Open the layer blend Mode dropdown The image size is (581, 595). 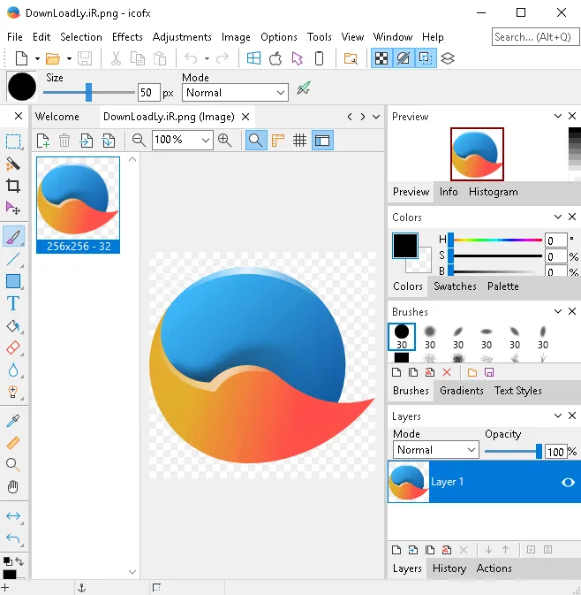coord(436,450)
